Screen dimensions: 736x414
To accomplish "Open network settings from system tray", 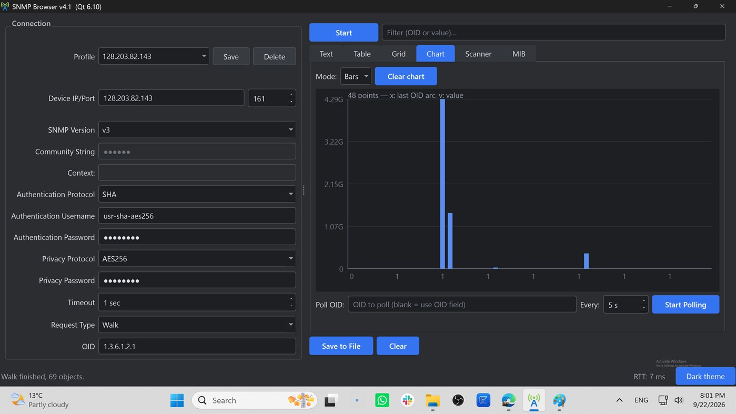I will coord(663,400).
